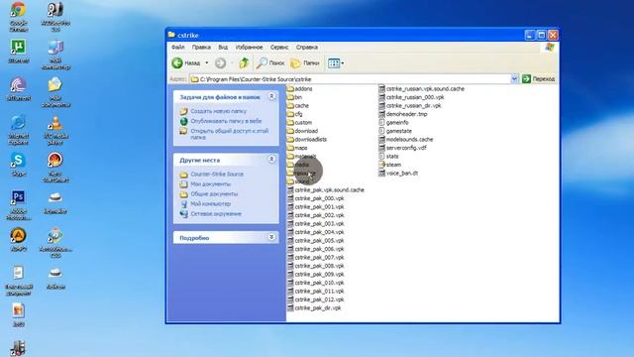
Task: Collapse the Другие места panel
Action: click(271, 159)
